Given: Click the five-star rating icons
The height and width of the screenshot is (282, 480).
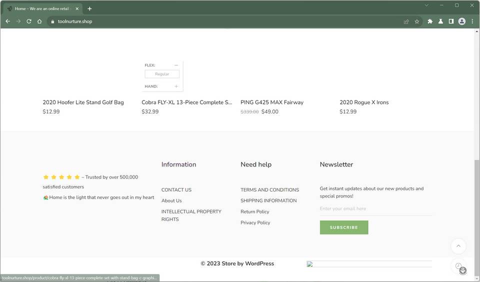Looking at the screenshot, I should (61, 177).
